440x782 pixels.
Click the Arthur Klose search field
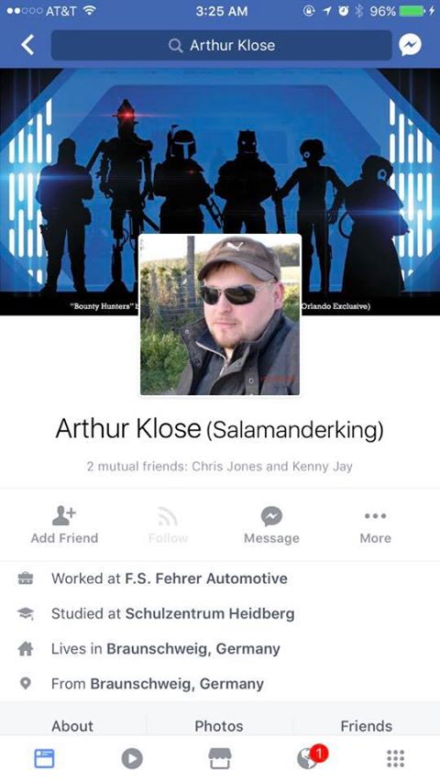tap(222, 46)
